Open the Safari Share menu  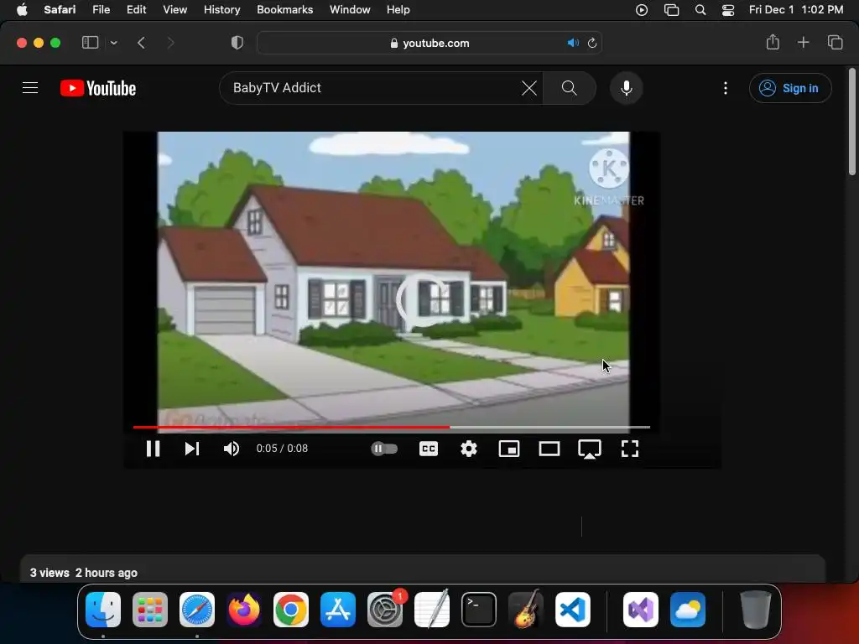click(773, 42)
